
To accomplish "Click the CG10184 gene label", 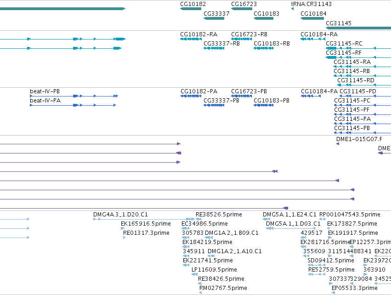I will (x=313, y=14).
